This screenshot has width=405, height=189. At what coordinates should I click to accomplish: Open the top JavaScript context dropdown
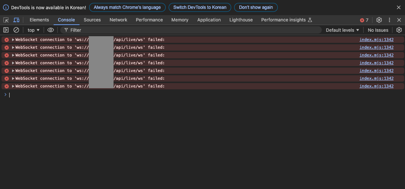34,30
